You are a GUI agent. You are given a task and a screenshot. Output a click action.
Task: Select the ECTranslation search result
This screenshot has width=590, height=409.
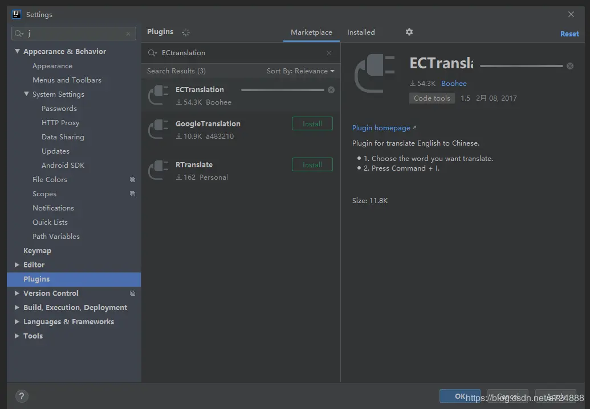pos(241,96)
